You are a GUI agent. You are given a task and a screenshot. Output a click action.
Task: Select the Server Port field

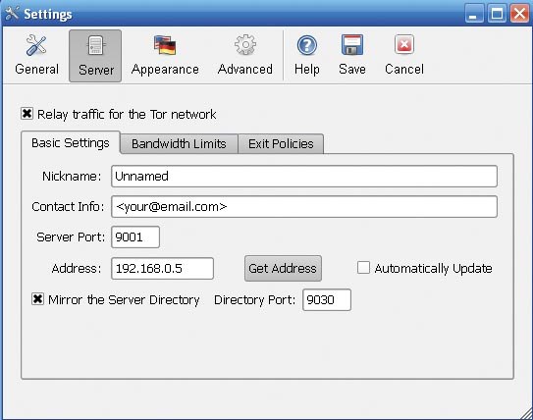click(135, 236)
